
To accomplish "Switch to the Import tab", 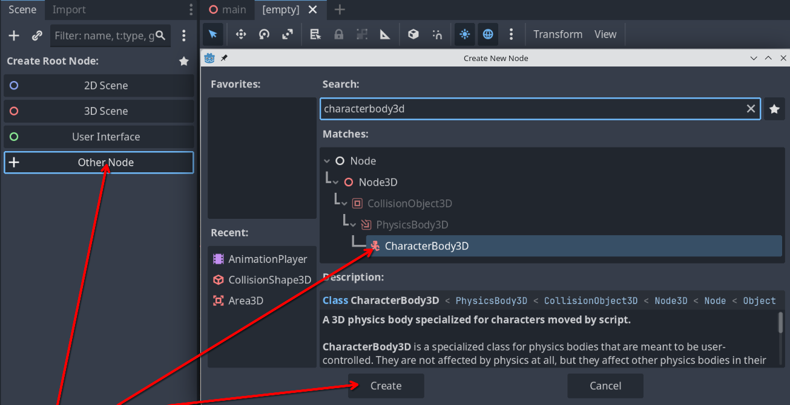I will pos(69,10).
